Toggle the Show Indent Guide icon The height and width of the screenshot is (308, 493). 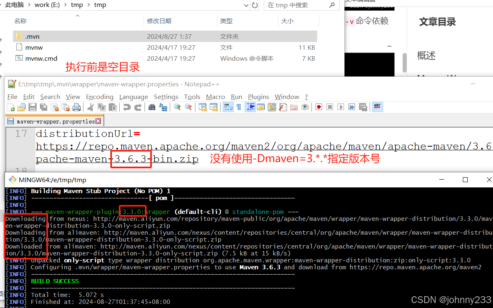[x=250, y=107]
